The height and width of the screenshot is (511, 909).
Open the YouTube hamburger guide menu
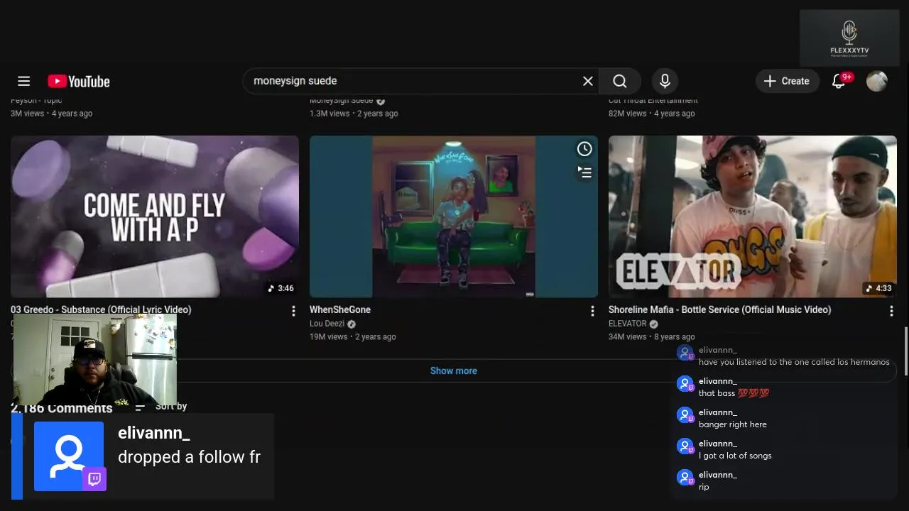23,81
